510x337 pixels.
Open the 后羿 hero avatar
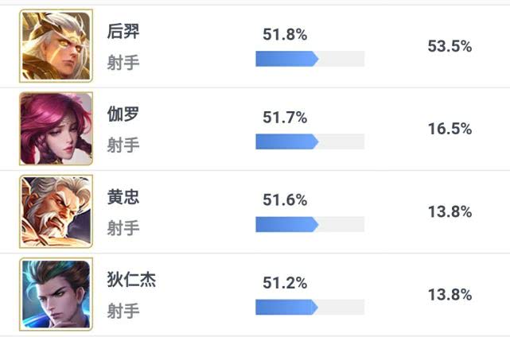(x=56, y=46)
